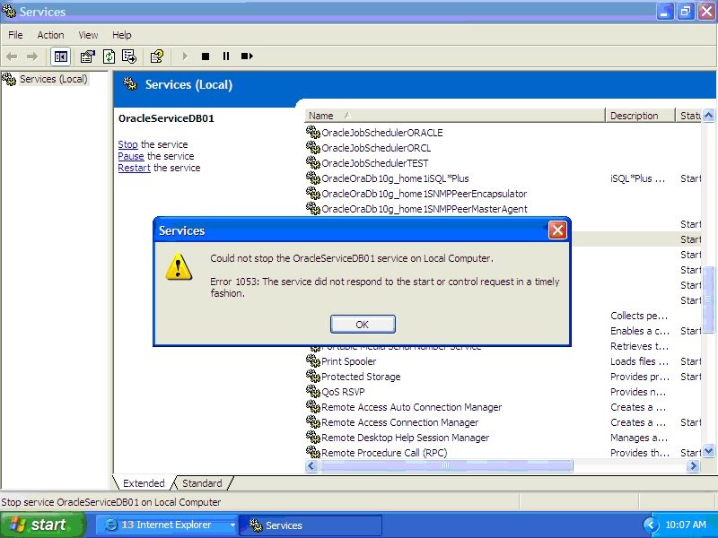
Task: Expand hidden tray icons arrow
Action: [650, 525]
